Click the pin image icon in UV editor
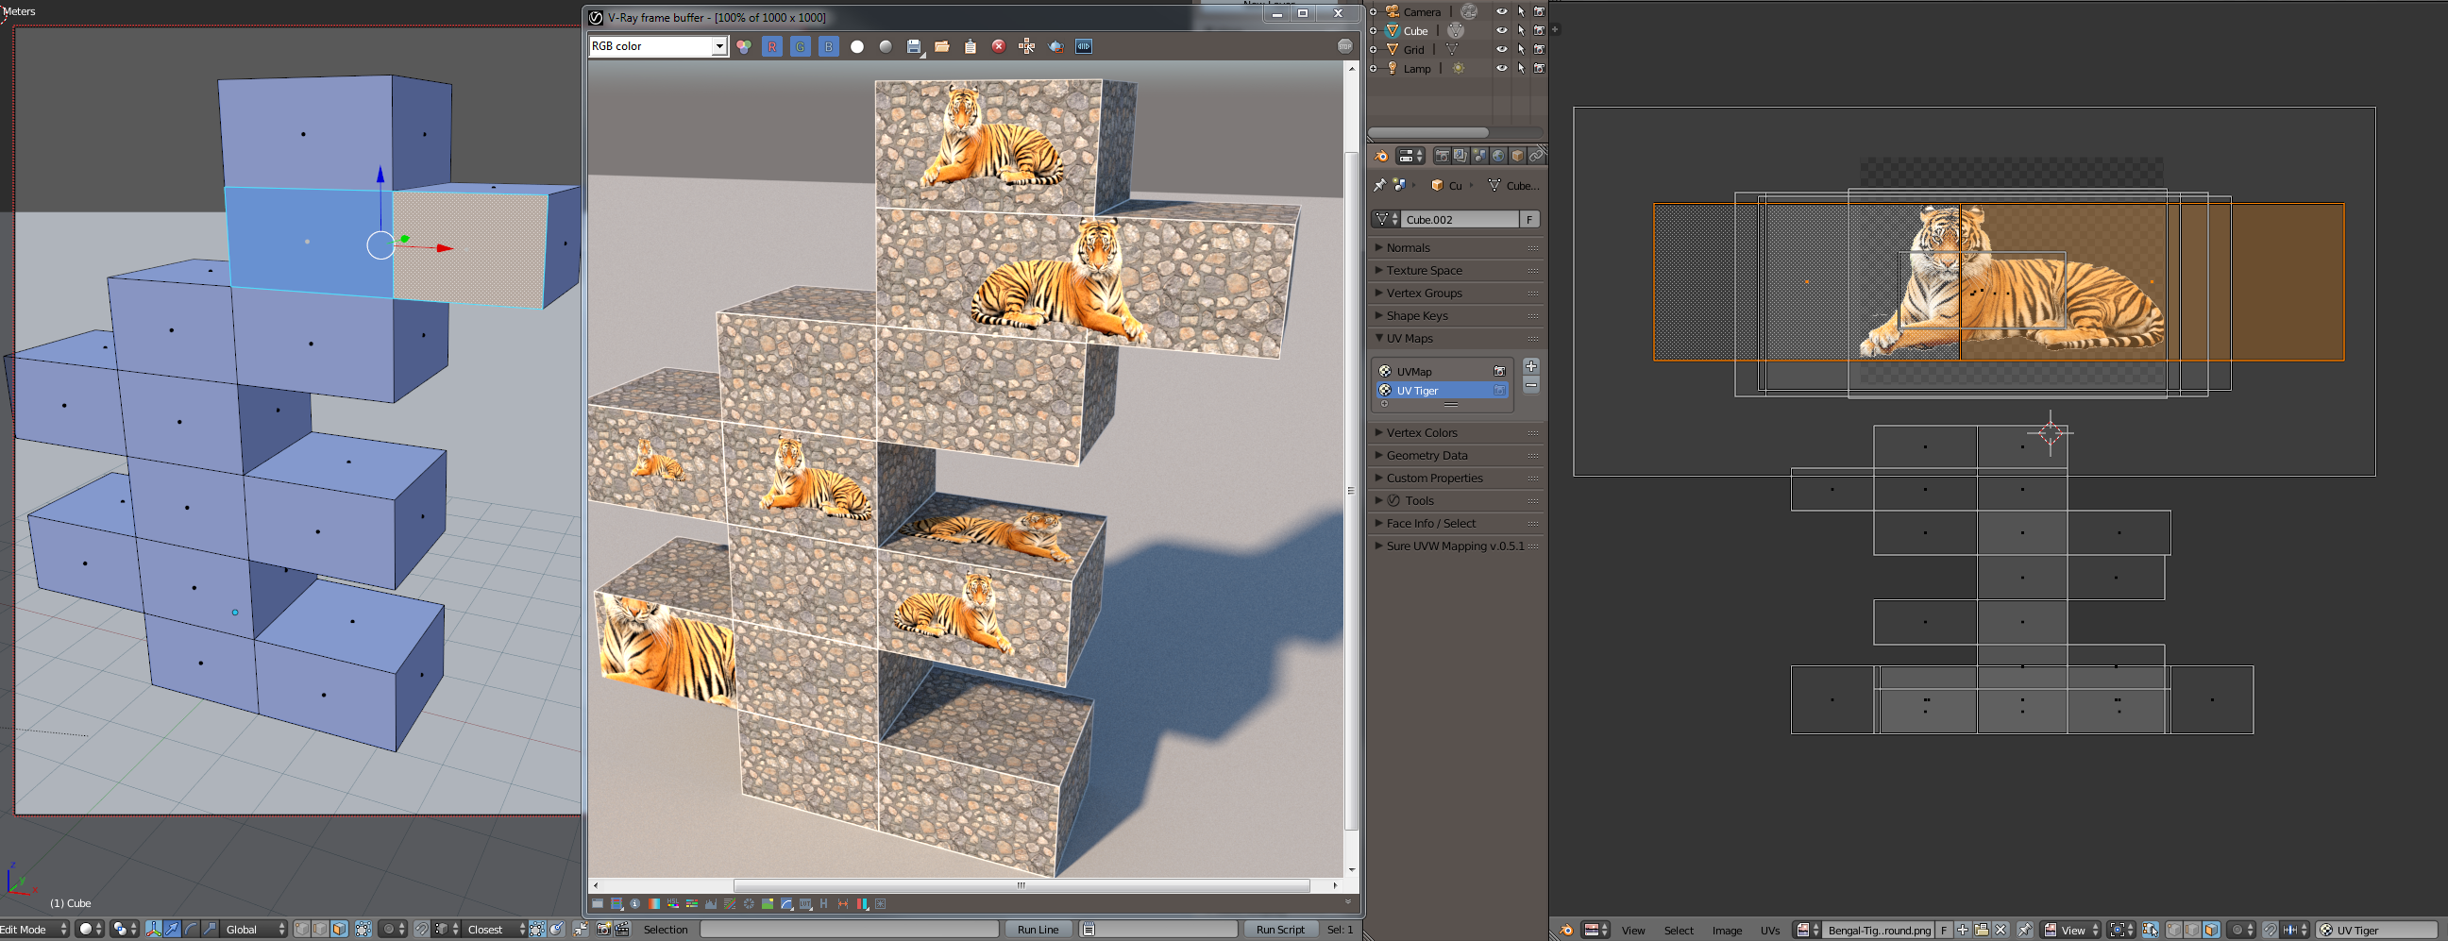Screen dimensions: 2448x941 coord(2025,931)
